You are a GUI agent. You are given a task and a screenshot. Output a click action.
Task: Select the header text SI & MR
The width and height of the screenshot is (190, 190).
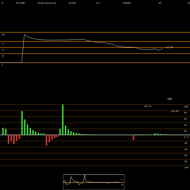coord(20,3)
